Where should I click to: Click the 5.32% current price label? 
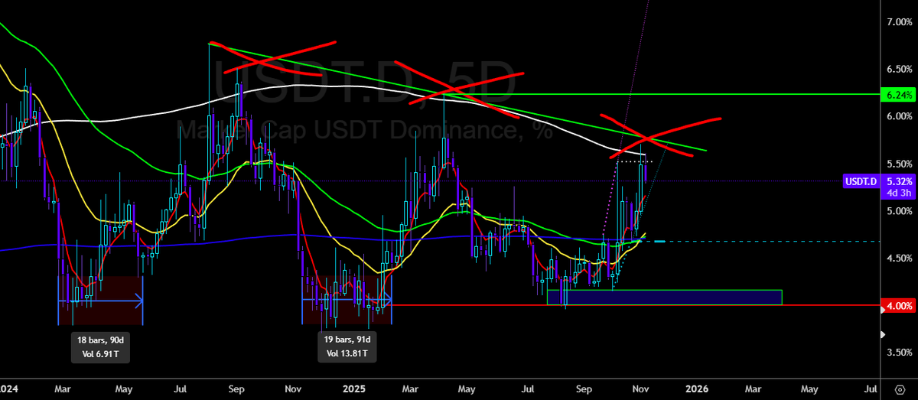[x=897, y=181]
